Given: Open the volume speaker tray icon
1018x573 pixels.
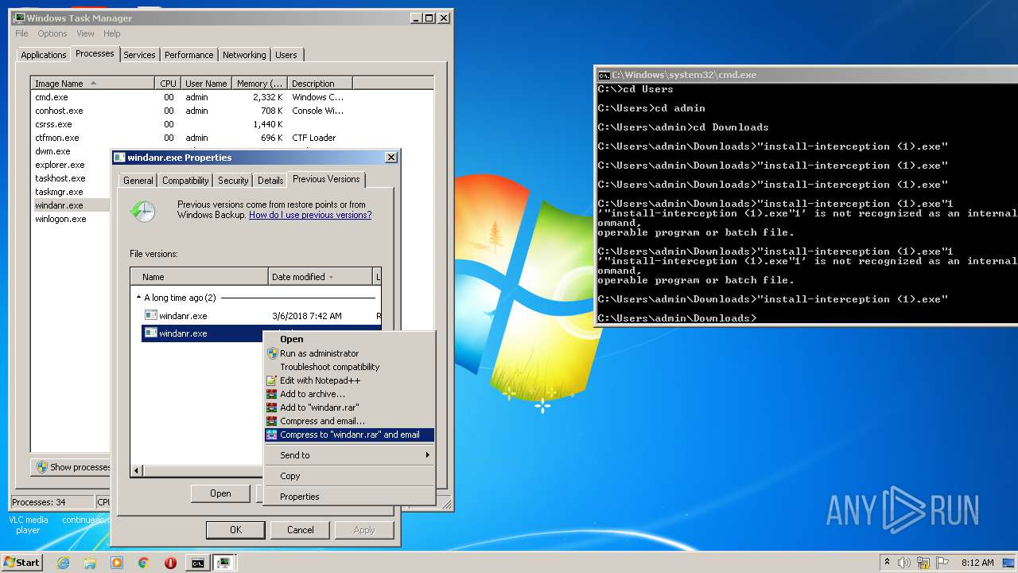Looking at the screenshot, I should (904, 563).
